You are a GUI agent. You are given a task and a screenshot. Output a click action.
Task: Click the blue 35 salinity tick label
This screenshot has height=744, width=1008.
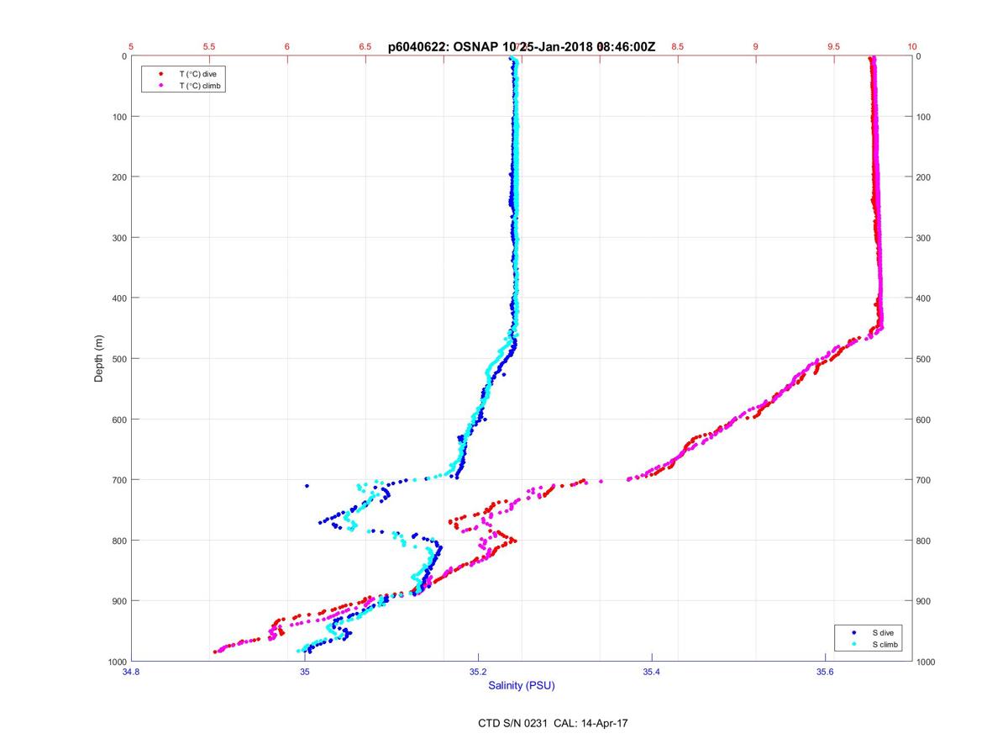(305, 672)
